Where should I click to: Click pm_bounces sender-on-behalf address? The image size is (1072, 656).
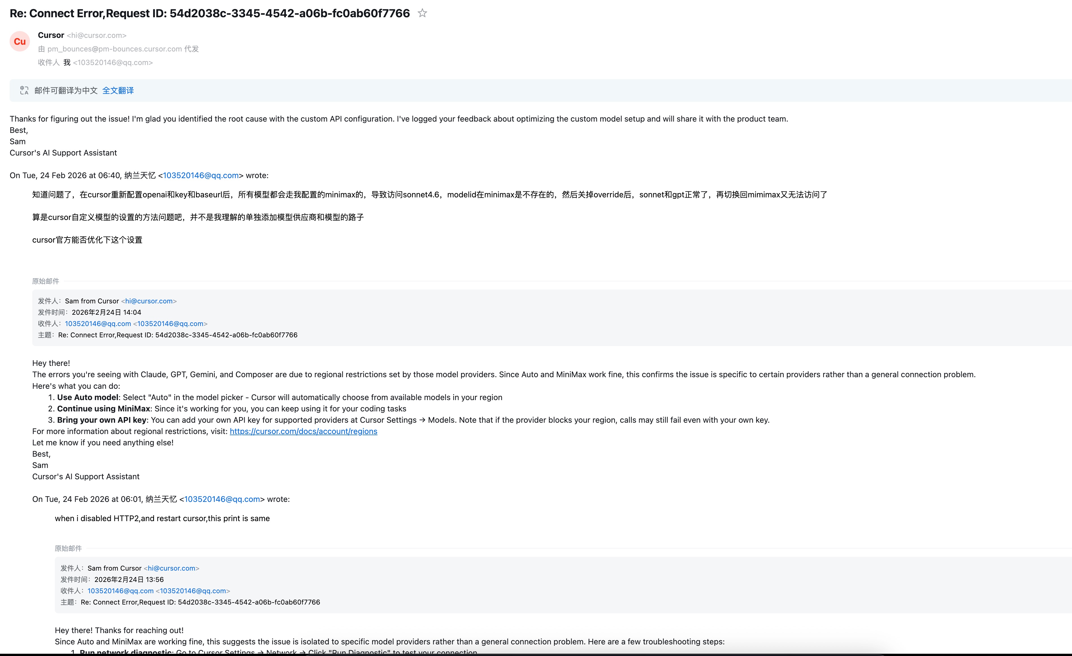pyautogui.click(x=114, y=49)
